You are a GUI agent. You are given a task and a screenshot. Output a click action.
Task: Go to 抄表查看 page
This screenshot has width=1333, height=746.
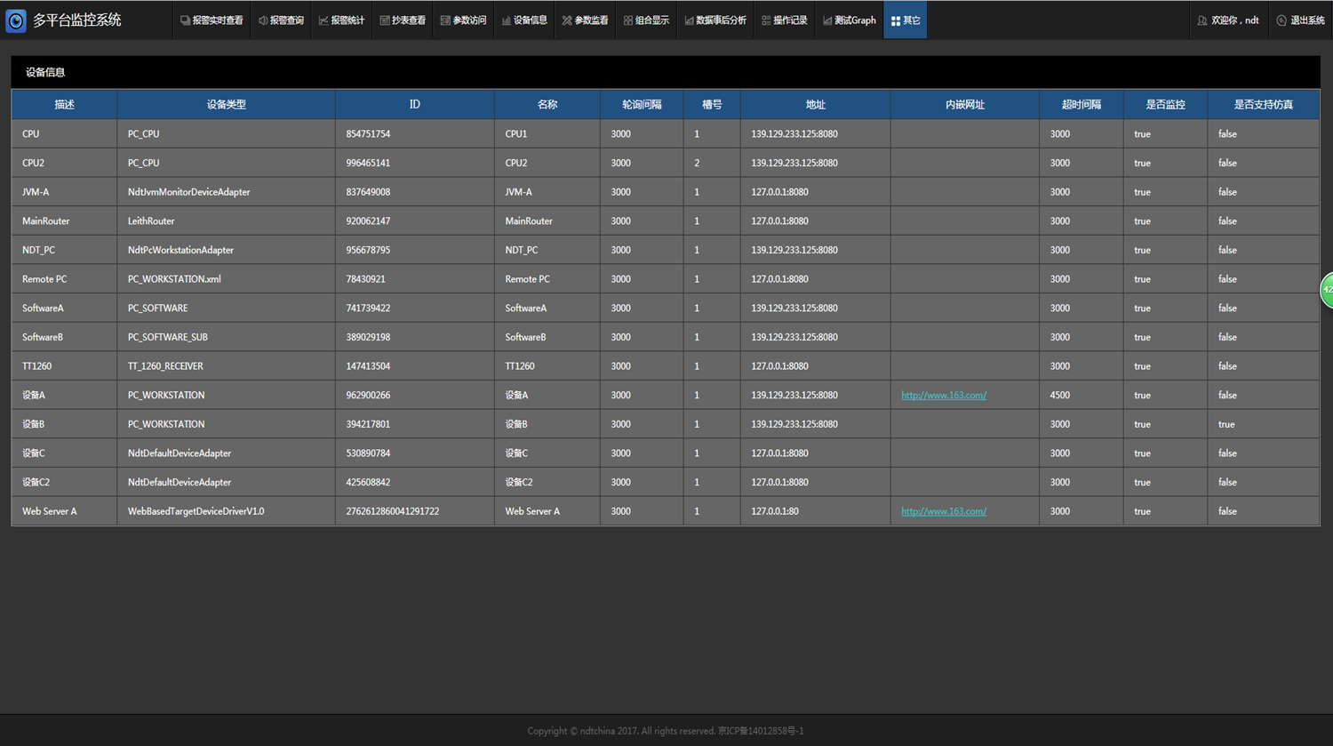(x=403, y=20)
